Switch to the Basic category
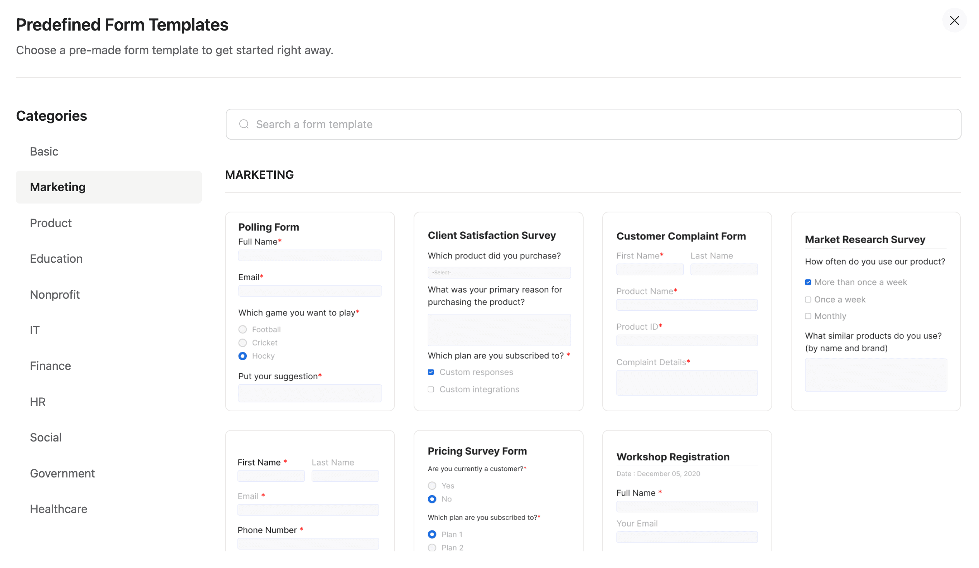 point(44,151)
